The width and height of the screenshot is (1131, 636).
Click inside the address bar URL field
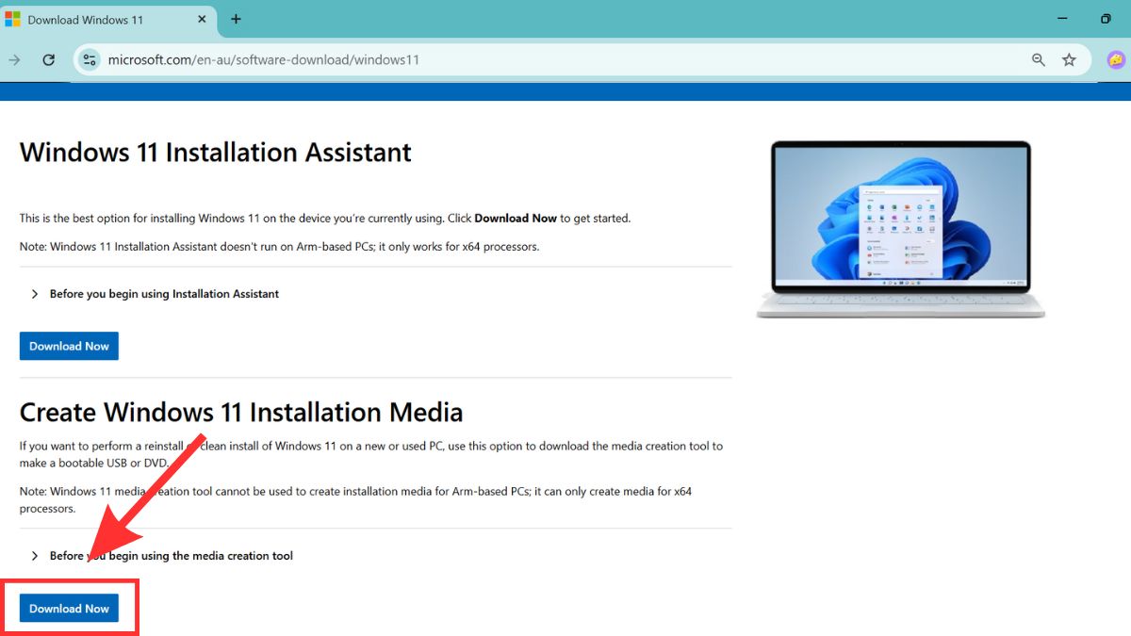[283, 58]
